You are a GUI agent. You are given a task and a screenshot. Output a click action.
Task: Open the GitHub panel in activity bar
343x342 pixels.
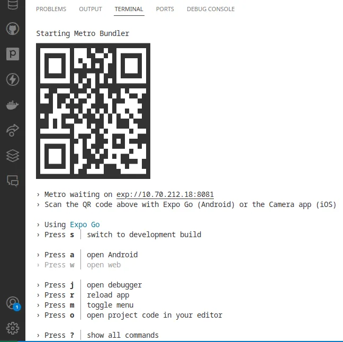(13, 29)
